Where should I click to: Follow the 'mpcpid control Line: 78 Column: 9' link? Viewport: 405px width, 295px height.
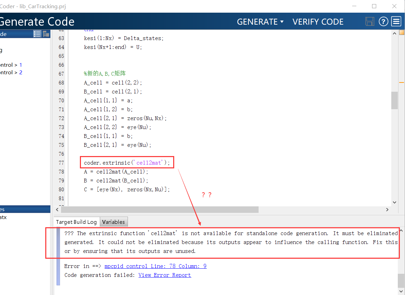coord(156,266)
